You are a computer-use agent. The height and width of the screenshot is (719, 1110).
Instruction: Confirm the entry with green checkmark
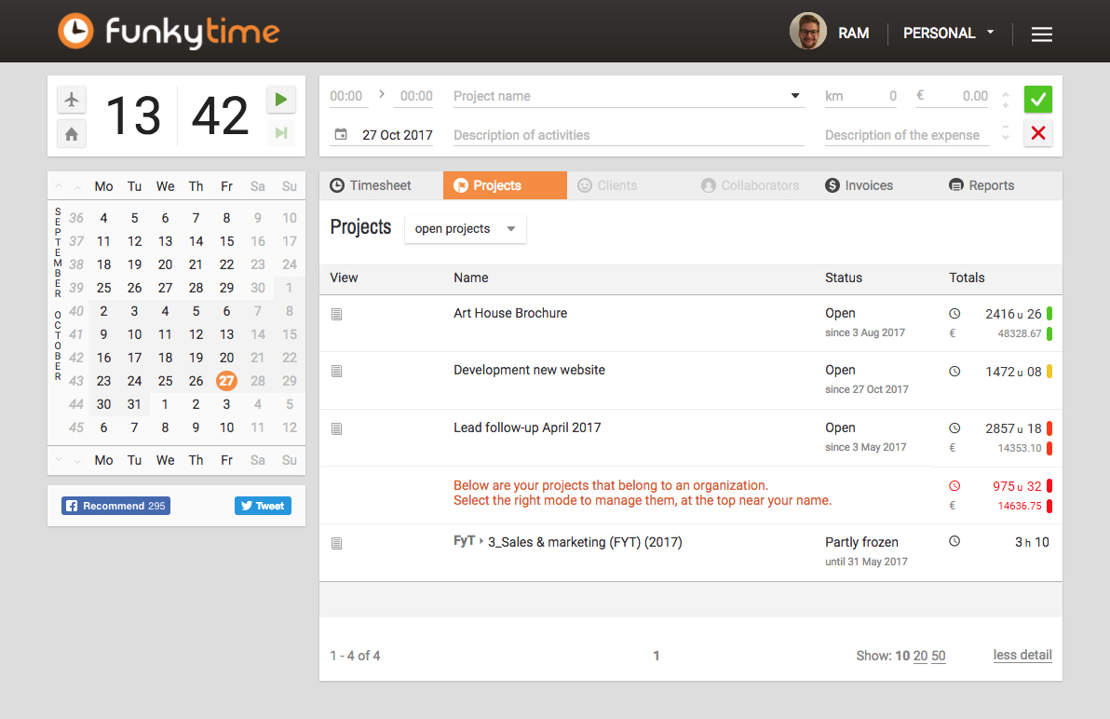coord(1037,100)
